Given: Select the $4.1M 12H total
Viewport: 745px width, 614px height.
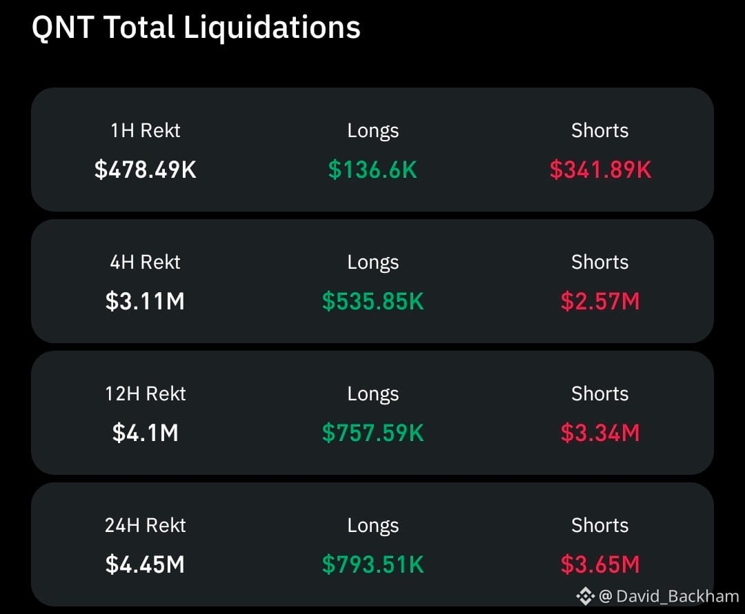Looking at the screenshot, I should coord(146,432).
